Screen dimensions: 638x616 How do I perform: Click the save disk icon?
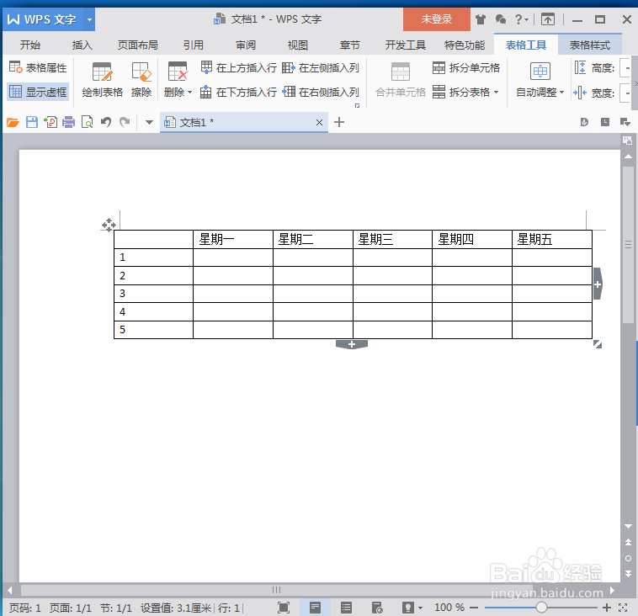coord(32,122)
